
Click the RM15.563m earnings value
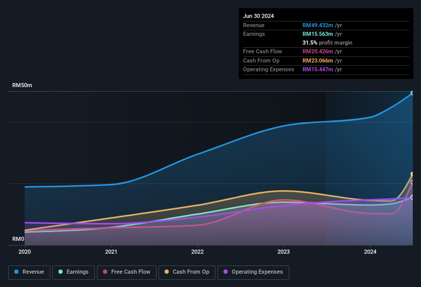coord(317,34)
